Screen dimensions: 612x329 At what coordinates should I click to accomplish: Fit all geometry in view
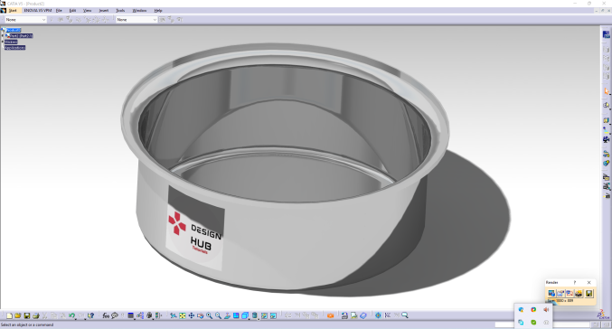click(x=183, y=315)
